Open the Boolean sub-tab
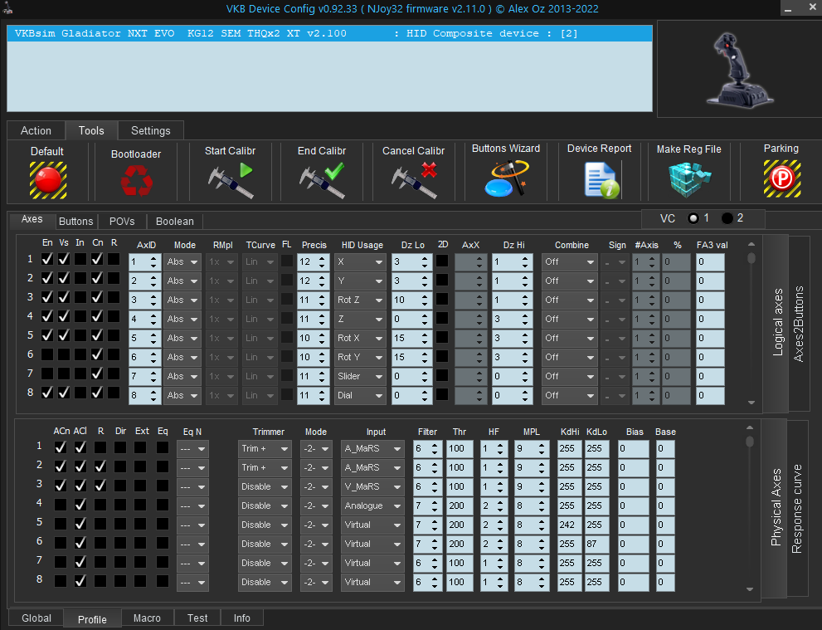822x630 pixels. point(174,222)
